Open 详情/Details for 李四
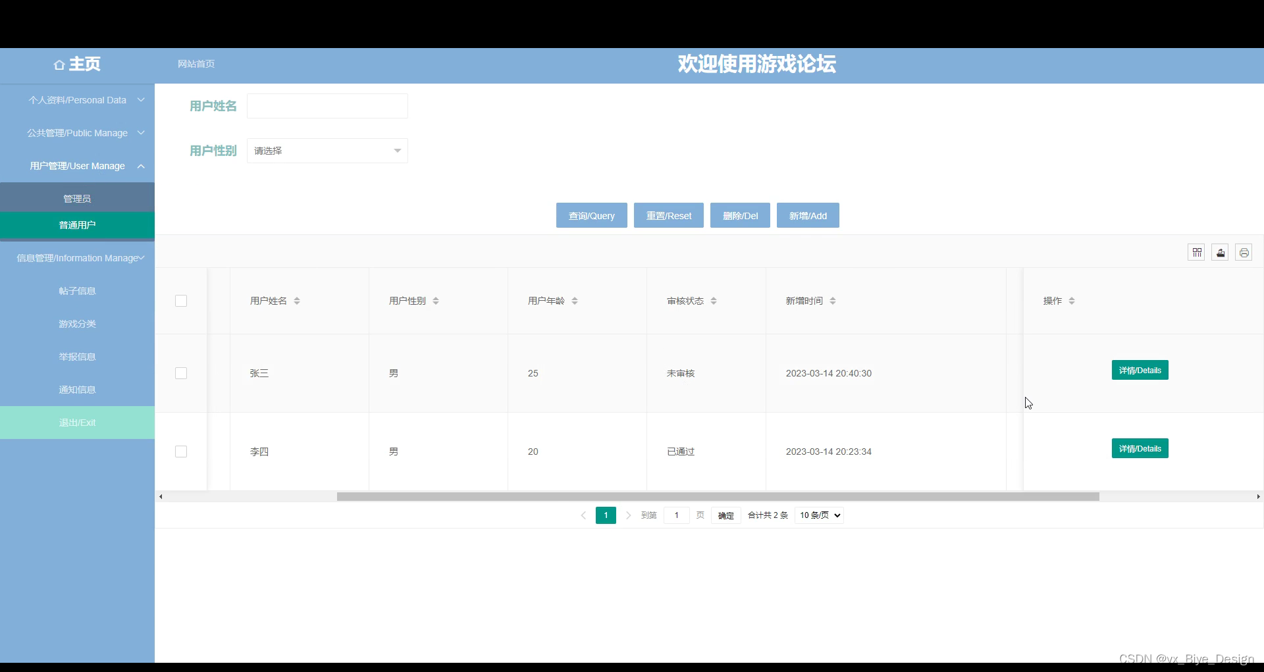This screenshot has height=672, width=1264. pyautogui.click(x=1140, y=448)
